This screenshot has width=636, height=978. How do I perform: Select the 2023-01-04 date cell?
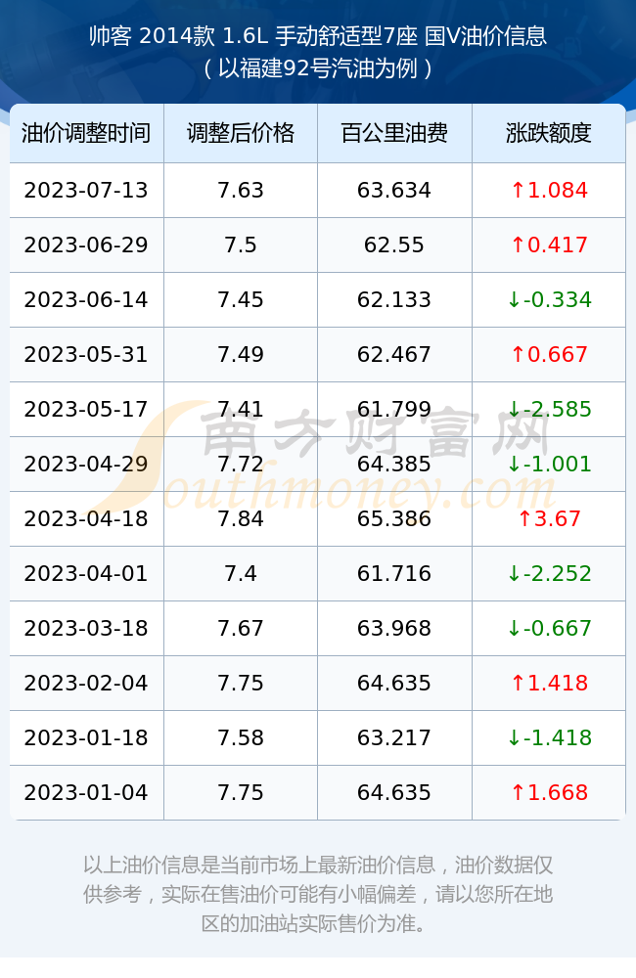[86, 793]
